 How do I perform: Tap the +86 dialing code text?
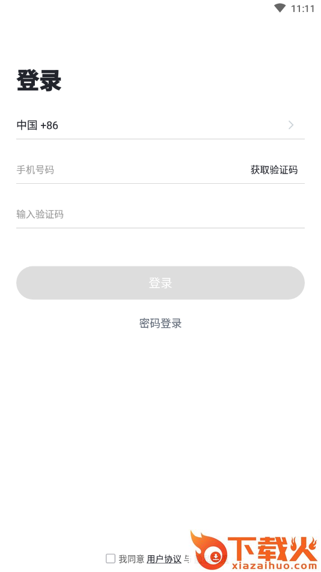point(49,125)
